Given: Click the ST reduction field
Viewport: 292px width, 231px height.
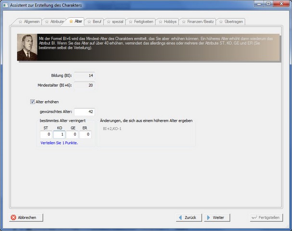Looking at the screenshot, I should (x=46, y=134).
